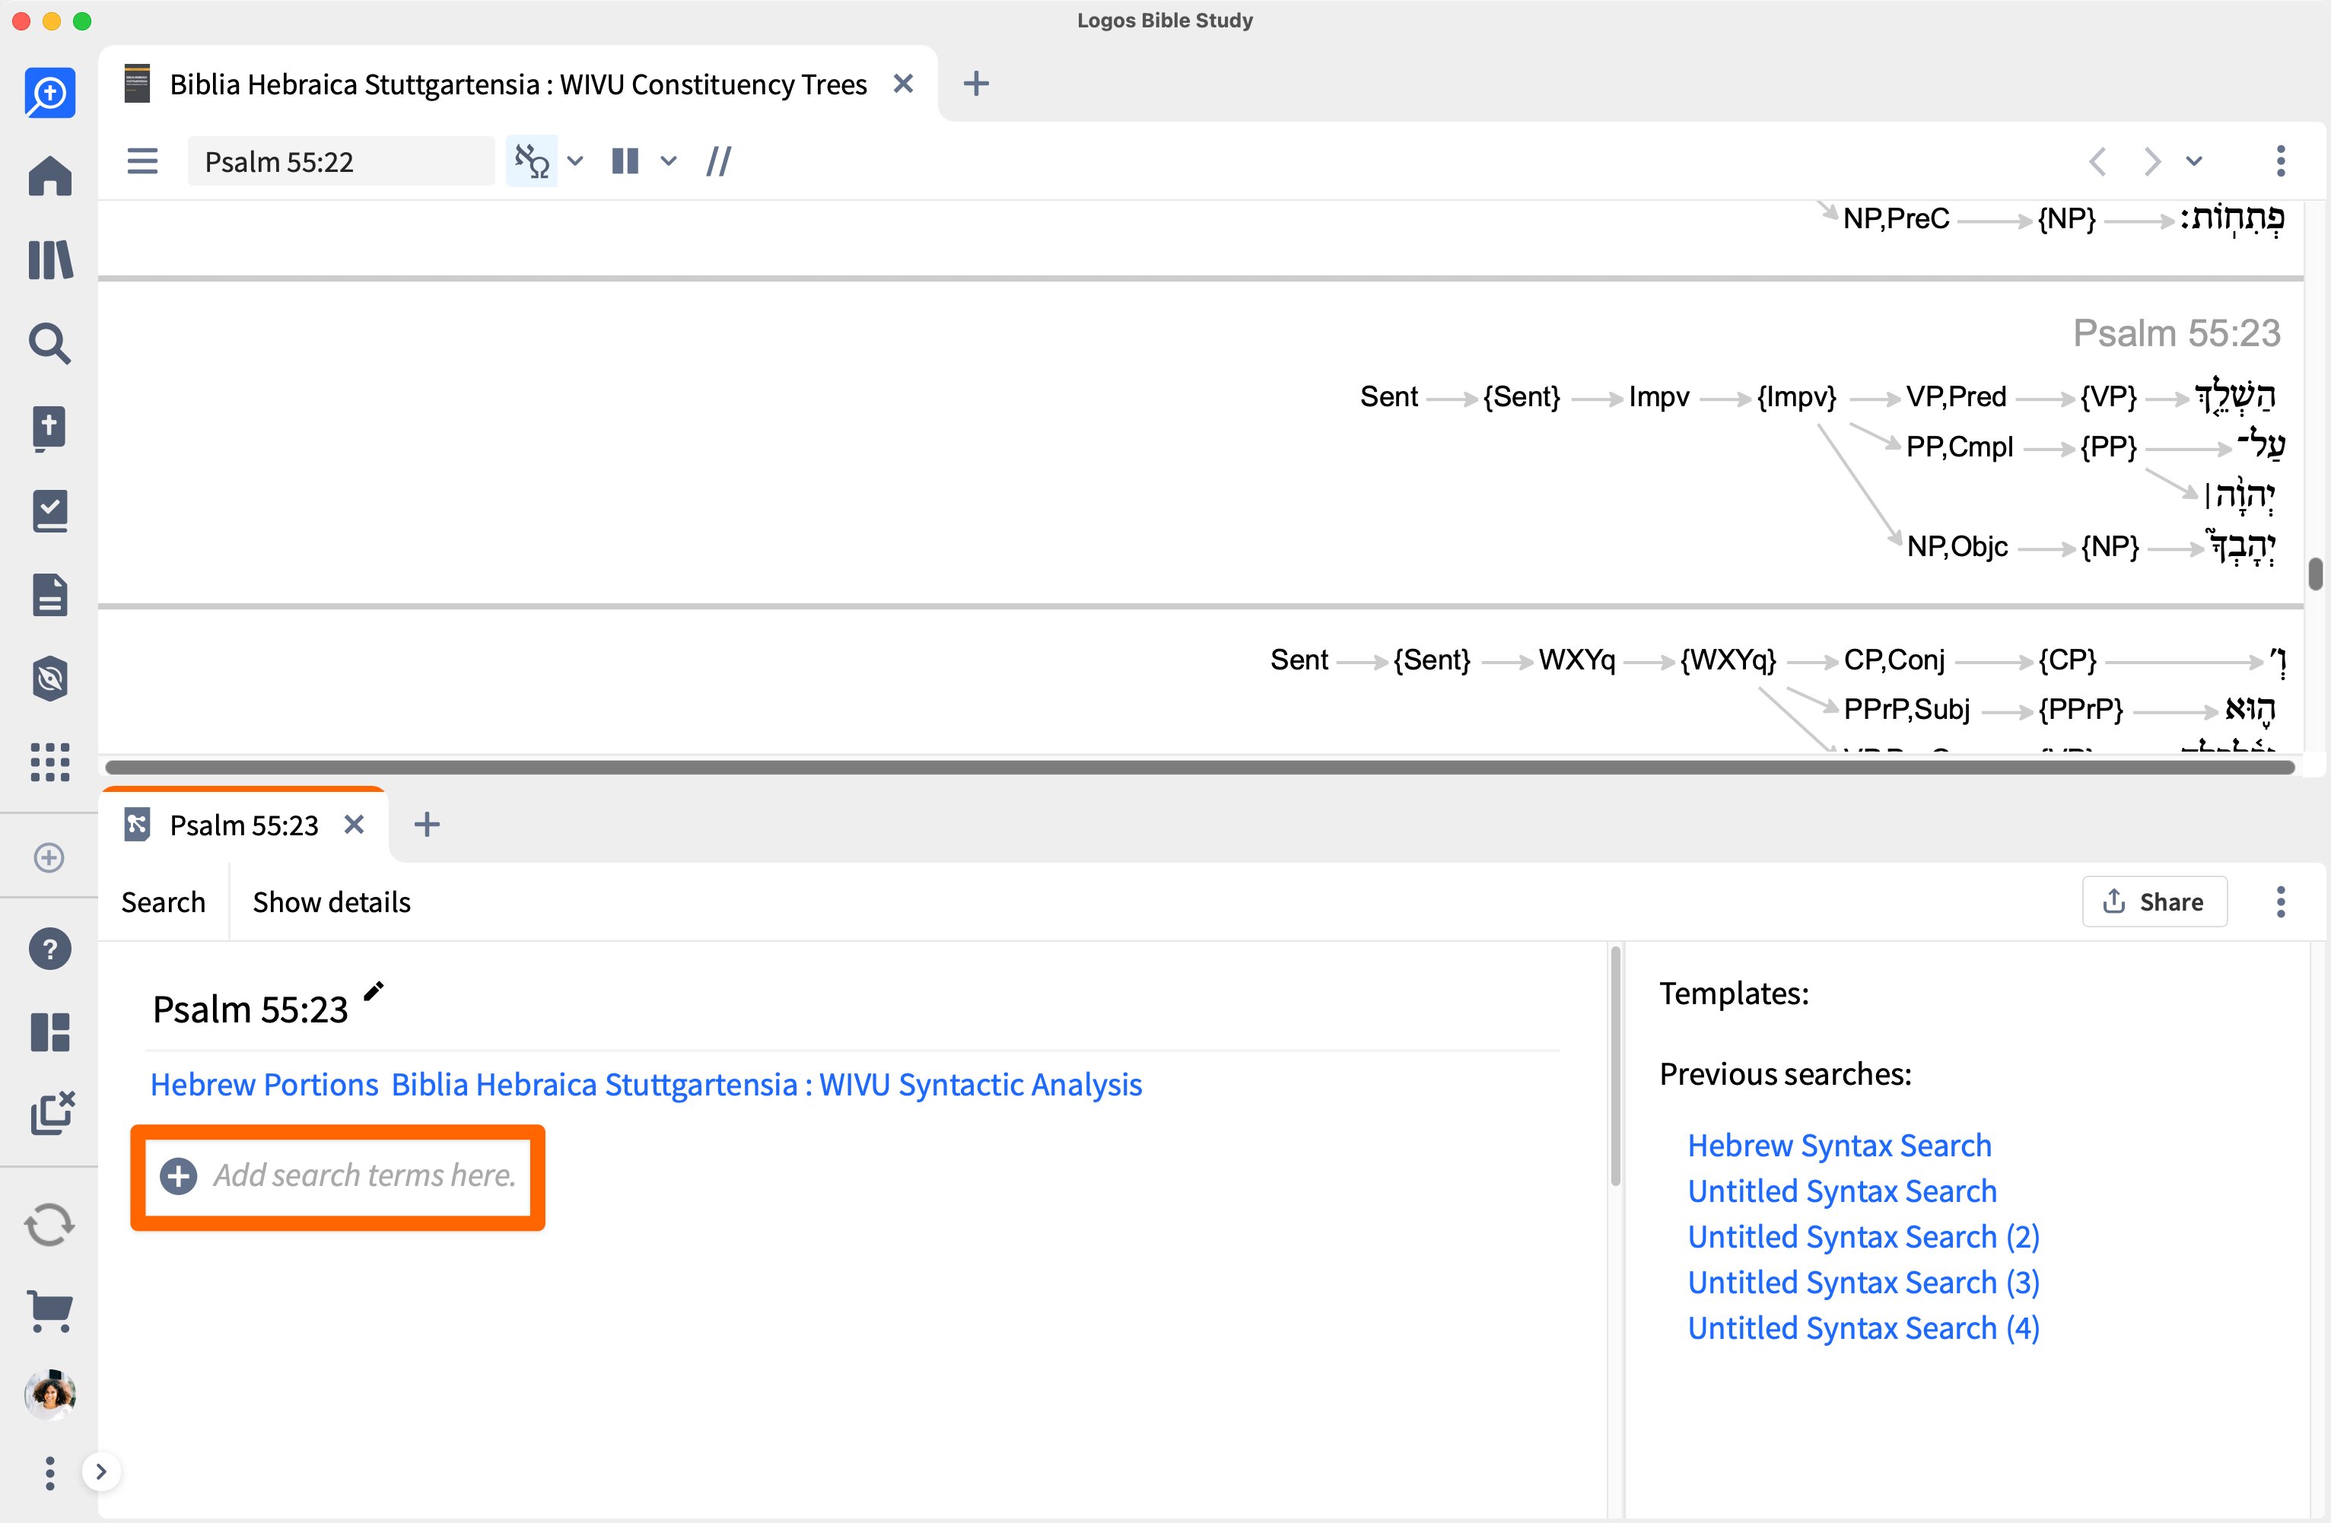Toggle the multi-column view icon
The width and height of the screenshot is (2331, 1523).
(x=625, y=161)
